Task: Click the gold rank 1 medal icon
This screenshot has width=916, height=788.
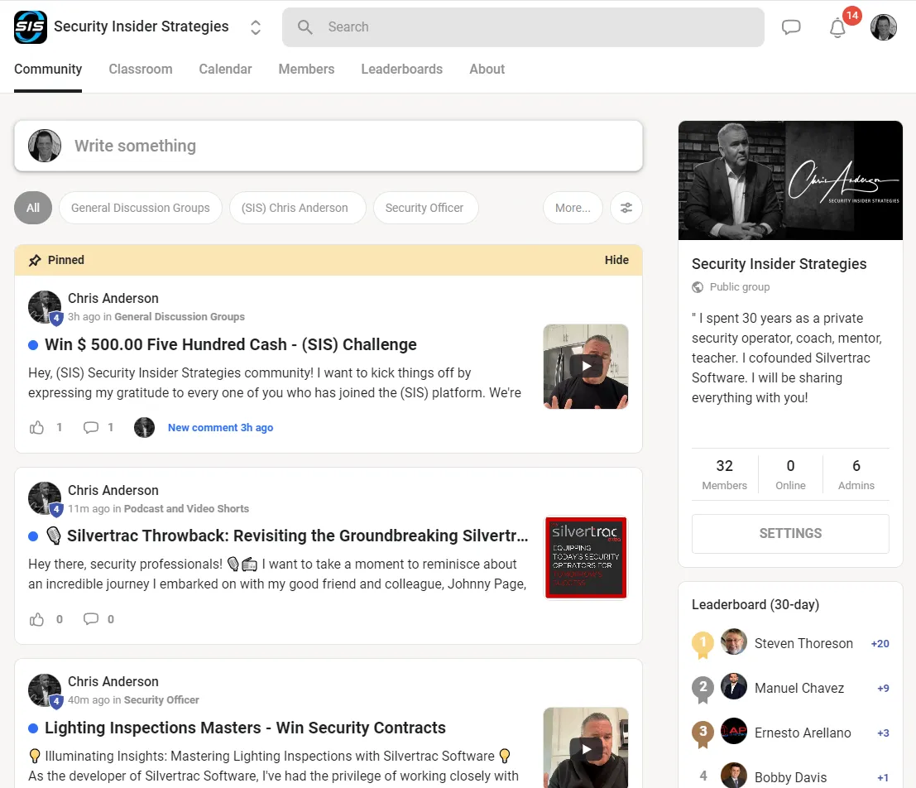Action: pos(703,644)
